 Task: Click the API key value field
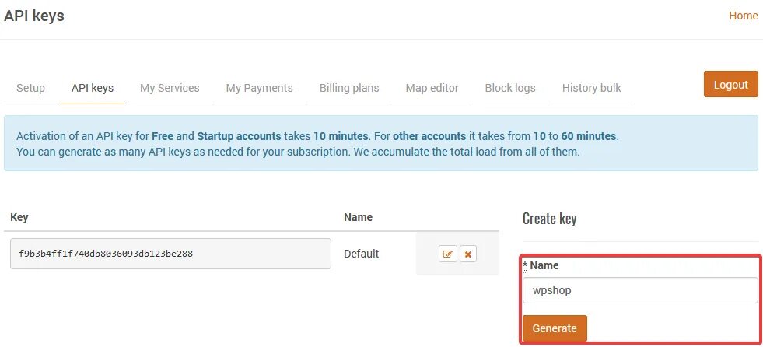(170, 254)
